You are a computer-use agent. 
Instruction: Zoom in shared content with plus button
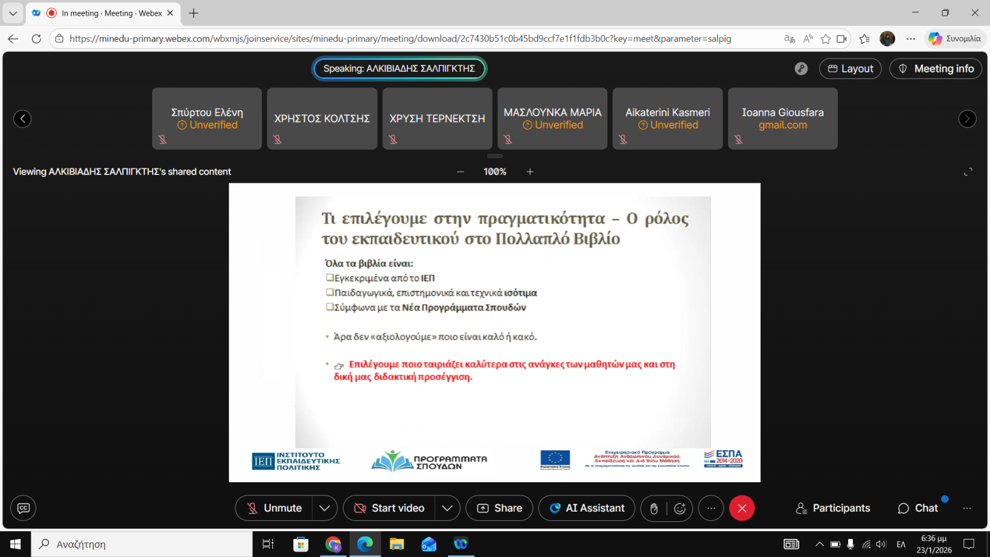530,172
